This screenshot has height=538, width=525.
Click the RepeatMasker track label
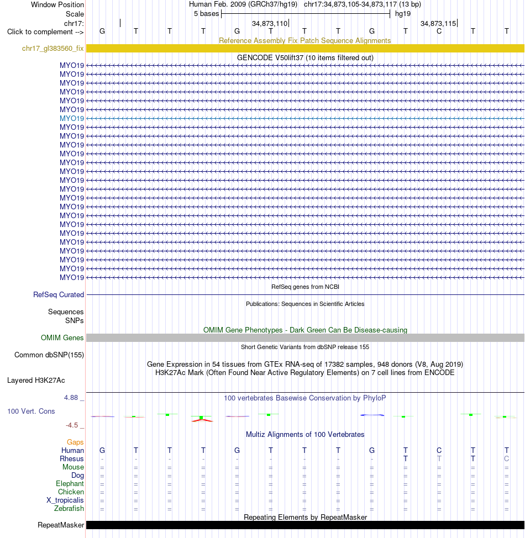pyautogui.click(x=61, y=525)
